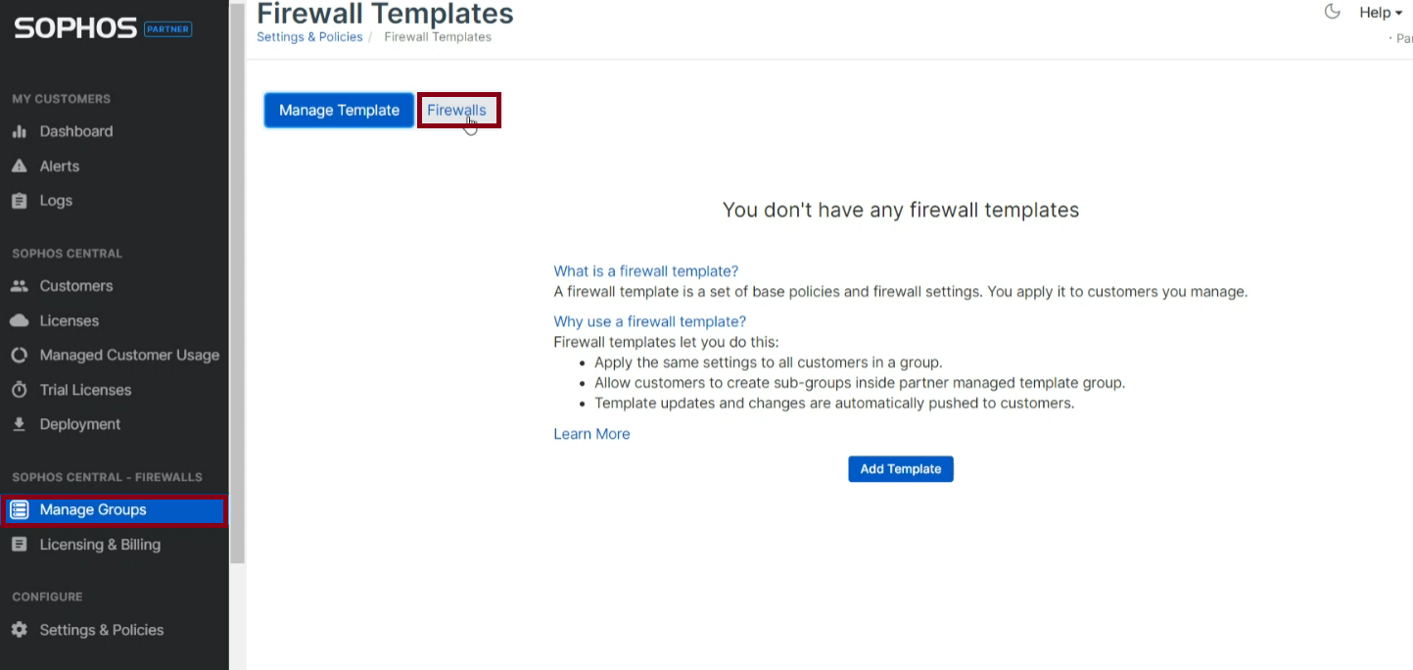Click the sidebar vertical scrollbar

coord(237,284)
